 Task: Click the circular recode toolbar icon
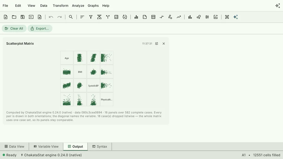[125, 17]
